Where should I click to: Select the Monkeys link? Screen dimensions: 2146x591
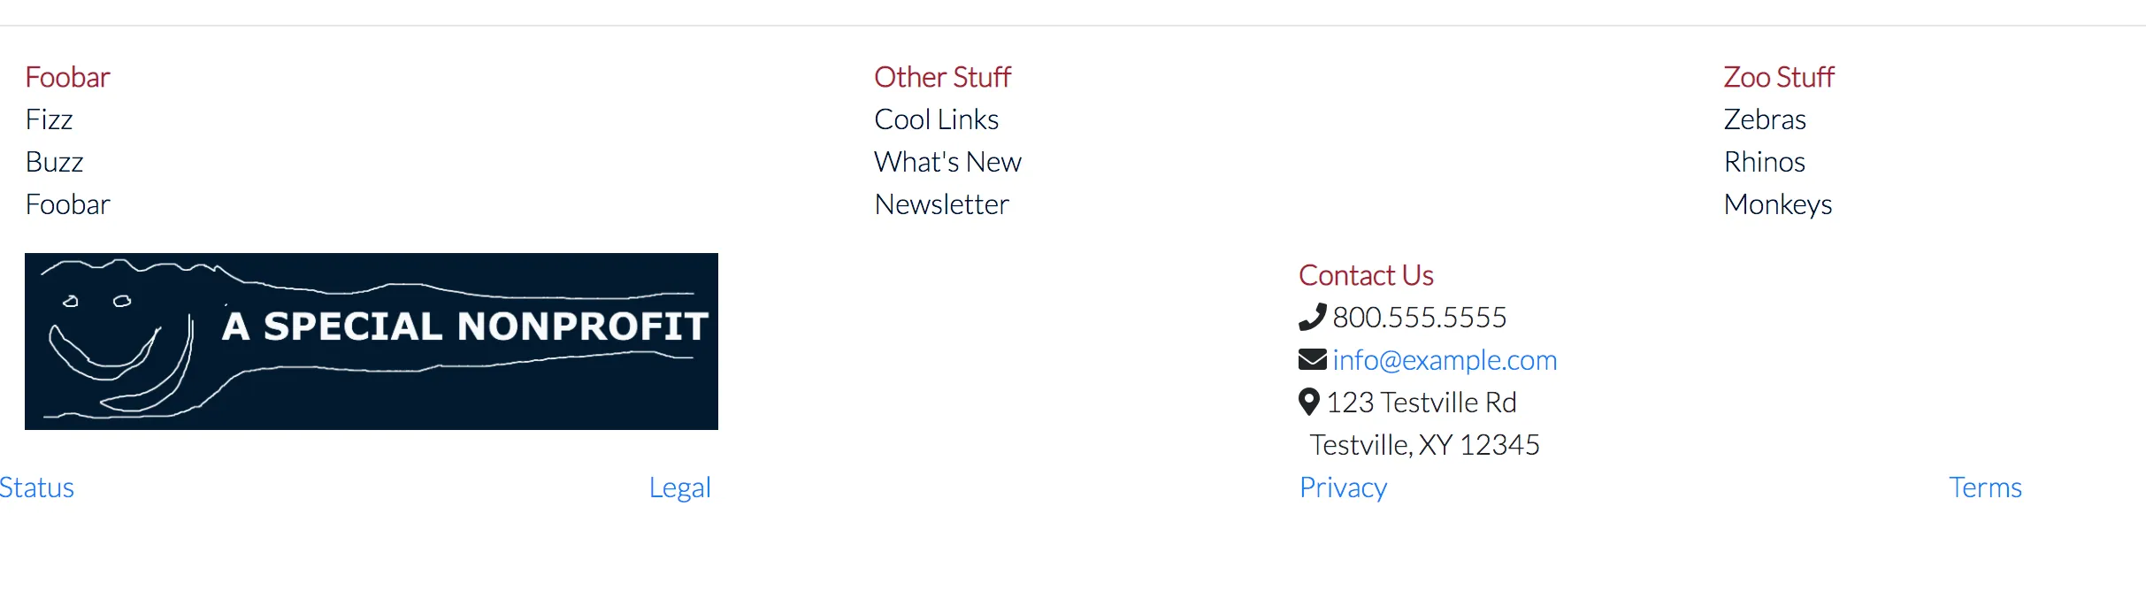tap(1778, 204)
